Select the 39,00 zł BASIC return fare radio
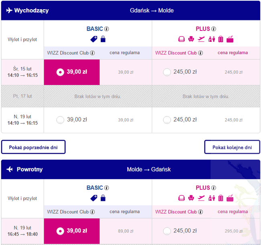The width and height of the screenshot is (261, 245). pos(60,231)
